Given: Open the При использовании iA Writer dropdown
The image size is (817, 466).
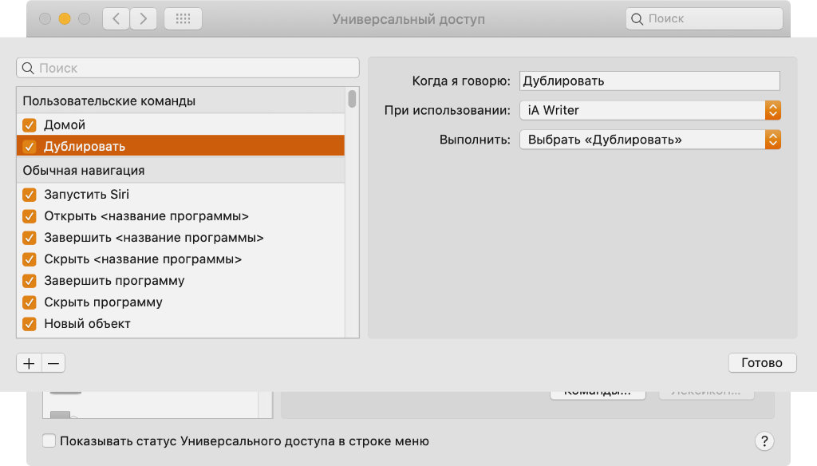Looking at the screenshot, I should click(x=649, y=110).
